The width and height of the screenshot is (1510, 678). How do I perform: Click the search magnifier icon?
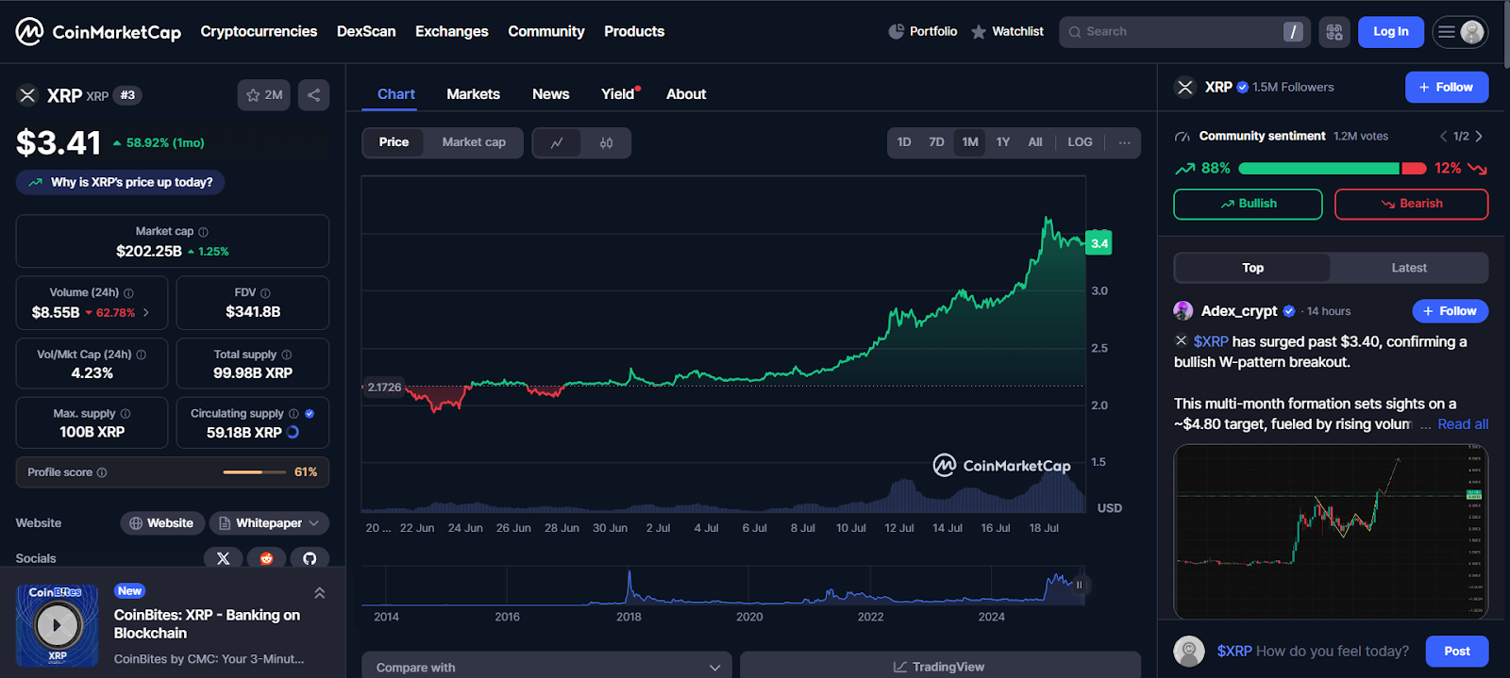click(1074, 32)
